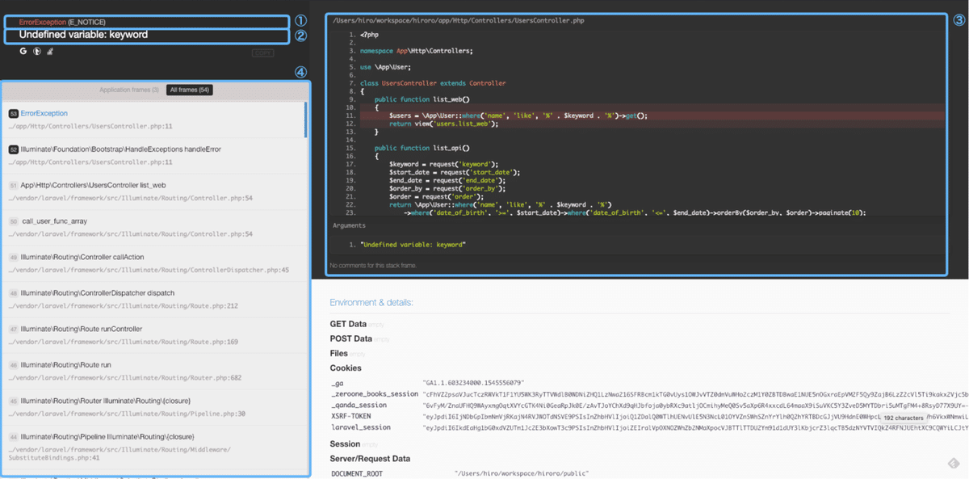Image resolution: width=969 pixels, height=479 pixels.
Task: Click the COPY exception button
Action: pos(262,53)
